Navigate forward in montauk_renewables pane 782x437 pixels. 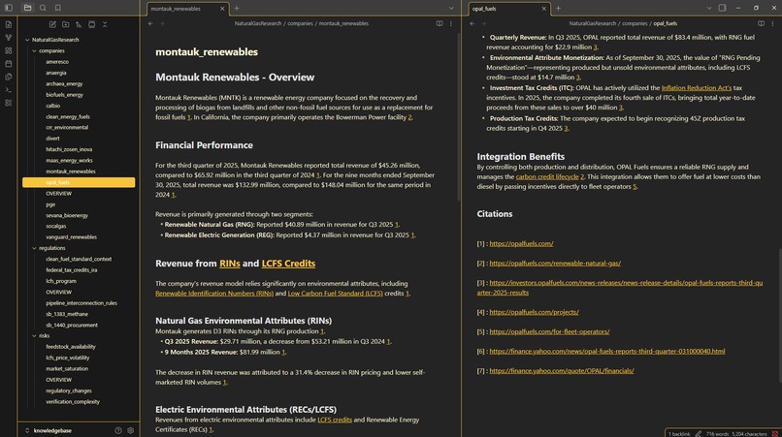(162, 23)
